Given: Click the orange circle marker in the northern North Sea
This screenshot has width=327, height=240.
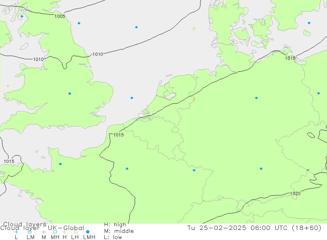Looking at the screenshot, I should [194, 28].
